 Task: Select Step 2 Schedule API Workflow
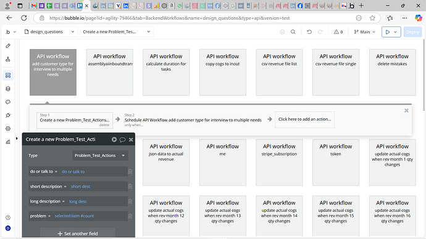193,119
